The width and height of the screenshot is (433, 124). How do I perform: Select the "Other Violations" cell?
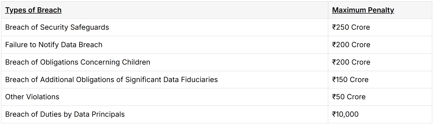coord(32,97)
